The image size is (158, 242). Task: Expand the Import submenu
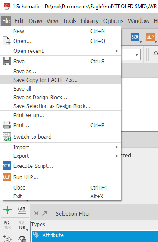click(60, 147)
